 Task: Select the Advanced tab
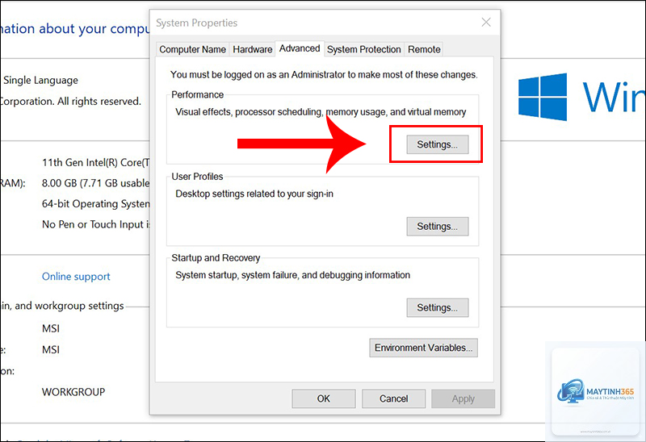pos(300,48)
